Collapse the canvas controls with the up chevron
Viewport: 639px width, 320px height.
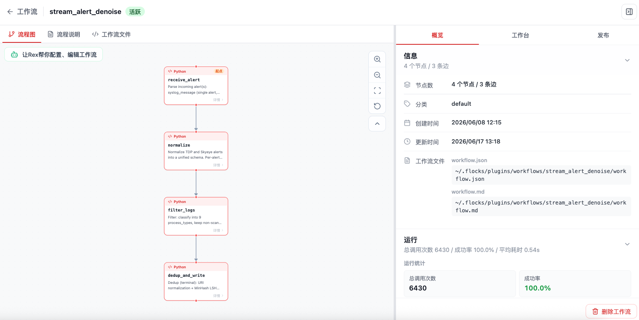(x=377, y=124)
